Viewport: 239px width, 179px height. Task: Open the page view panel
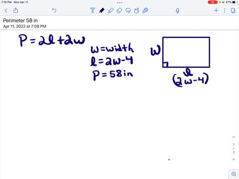click(x=233, y=10)
